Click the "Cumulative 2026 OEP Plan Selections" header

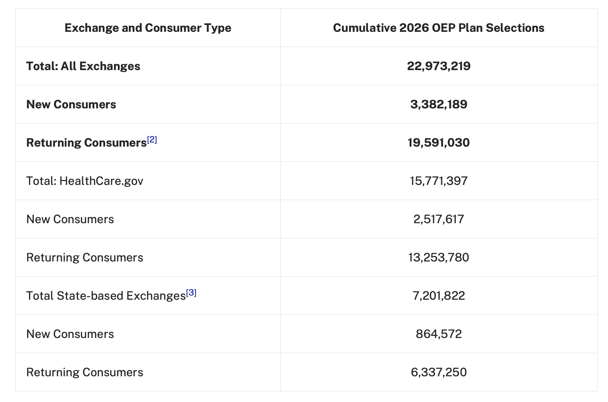point(438,28)
